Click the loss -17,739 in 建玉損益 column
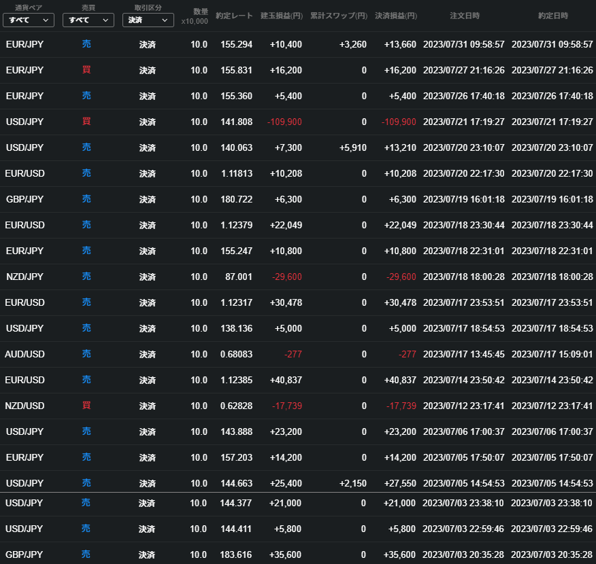Viewport: 596px width, 564px height. point(287,406)
